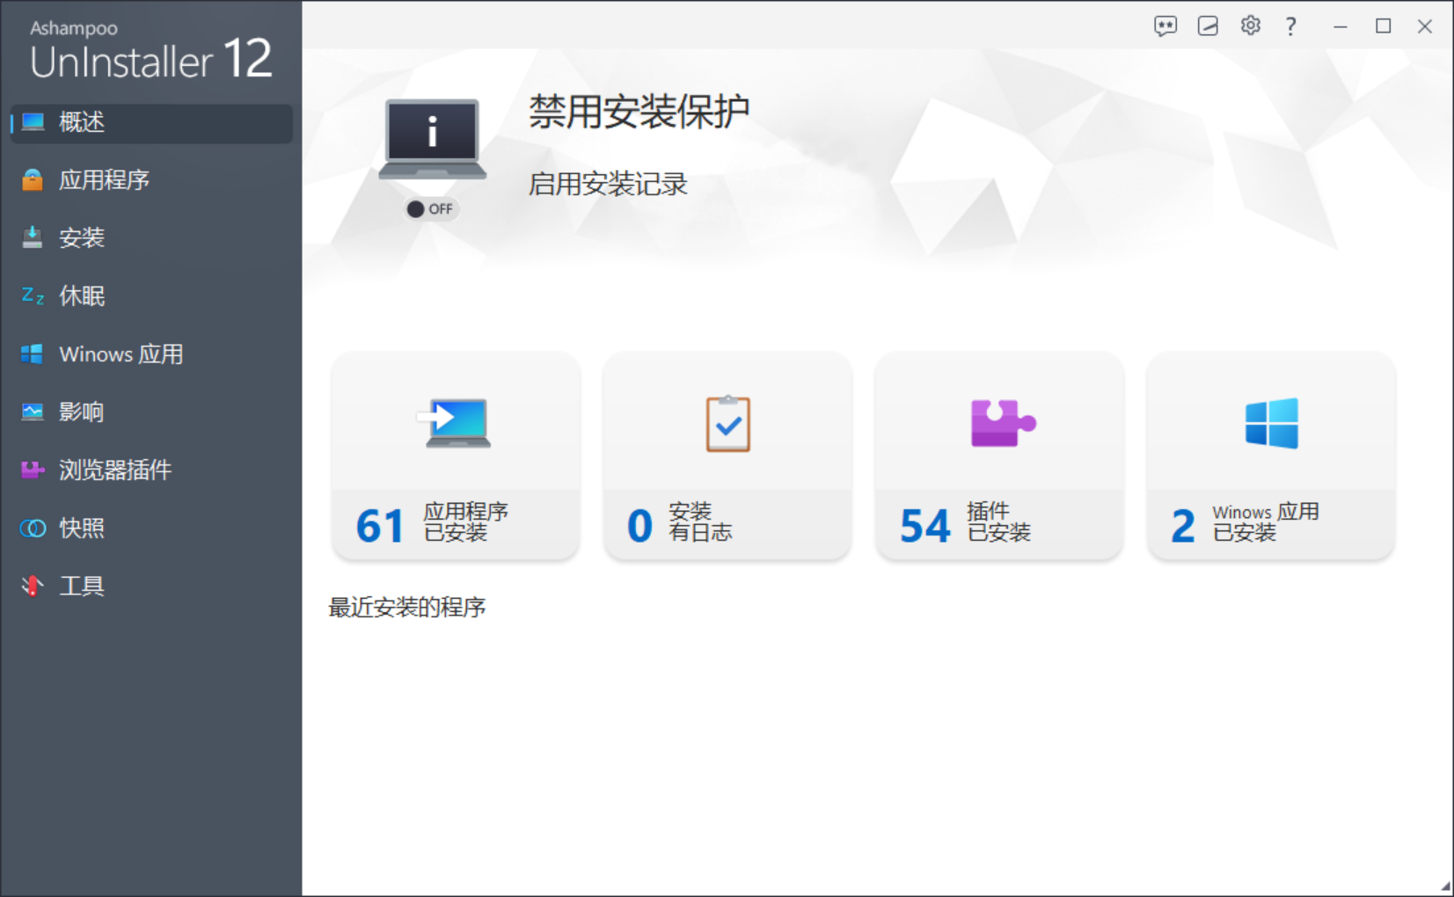Click the window resize grip corner
1454x897 pixels.
[1445, 886]
